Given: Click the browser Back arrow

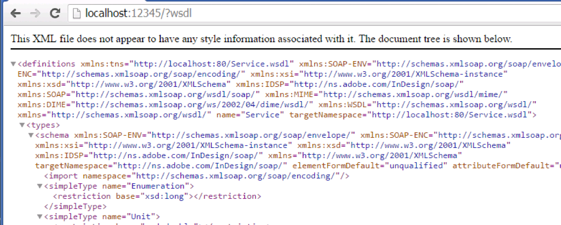Looking at the screenshot, I should click(11, 12).
